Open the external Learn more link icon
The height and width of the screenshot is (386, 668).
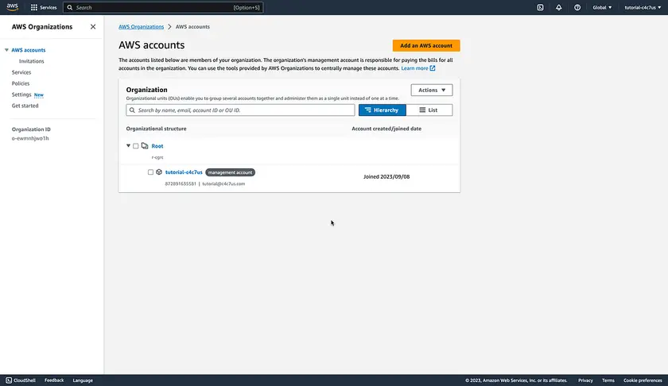(433, 68)
